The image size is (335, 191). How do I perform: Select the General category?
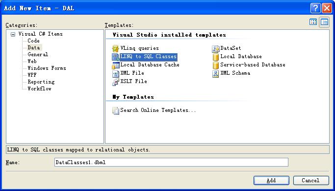click(x=38, y=54)
